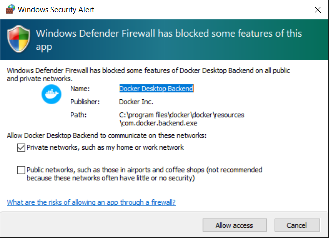Click the Publisher: field label

pyautogui.click(x=85, y=102)
